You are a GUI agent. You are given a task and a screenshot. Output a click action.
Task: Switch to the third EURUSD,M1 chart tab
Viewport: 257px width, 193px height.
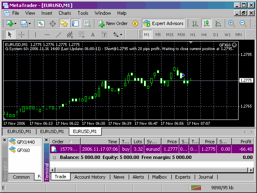85,131
